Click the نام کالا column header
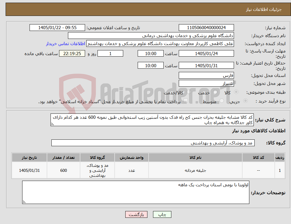291x224 pixels. [x=195, y=158]
